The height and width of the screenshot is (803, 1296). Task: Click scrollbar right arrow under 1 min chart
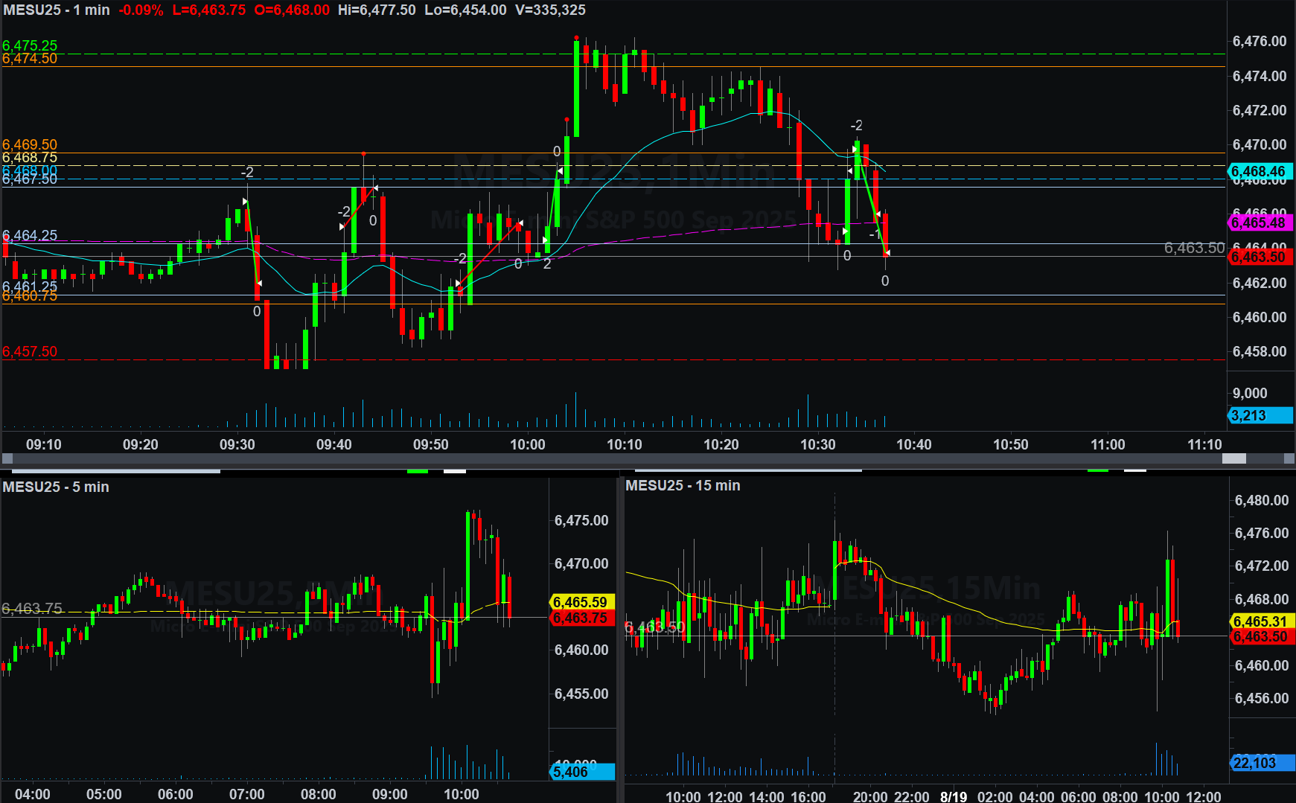(1289, 458)
